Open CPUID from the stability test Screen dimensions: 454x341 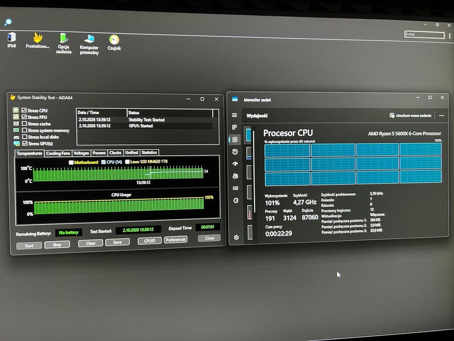pos(149,240)
